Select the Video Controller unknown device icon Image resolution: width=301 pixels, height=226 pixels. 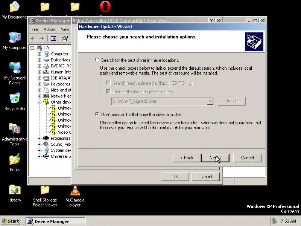(x=53, y=132)
